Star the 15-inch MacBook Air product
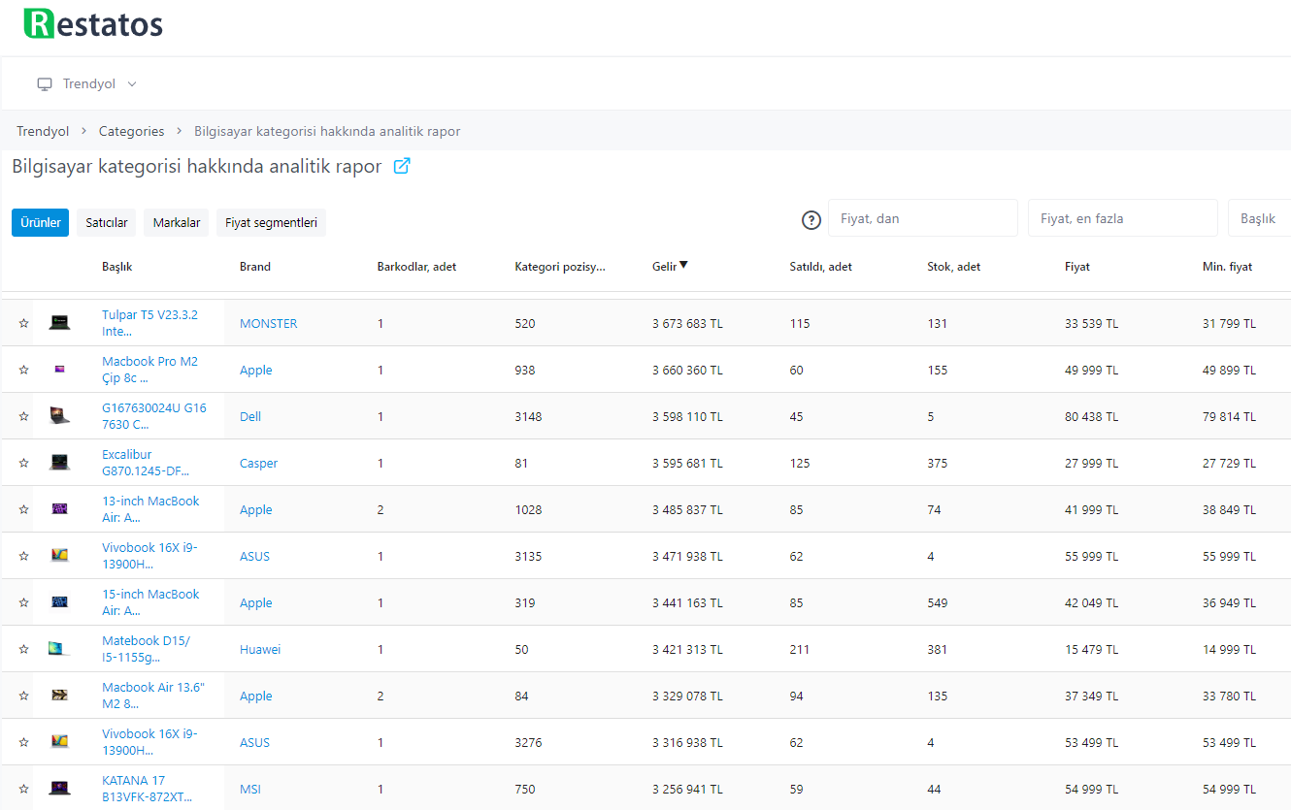The height and width of the screenshot is (810, 1291). pyautogui.click(x=24, y=602)
